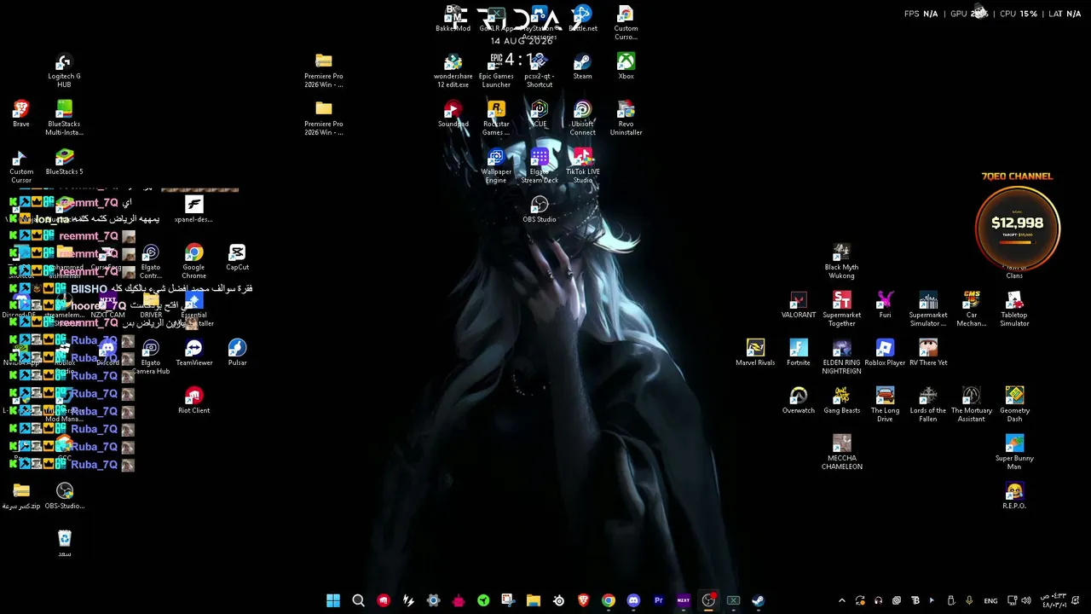1091x614 pixels.
Task: Select the Black Myth Wukong game icon
Action: 841,262
